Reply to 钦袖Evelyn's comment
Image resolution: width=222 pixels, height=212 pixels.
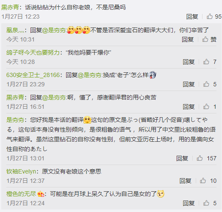[185, 181]
